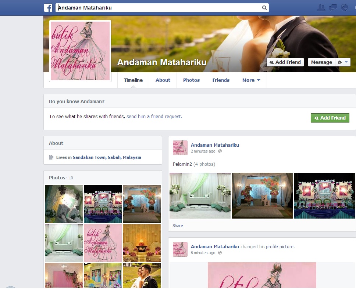Click the 'send him a friend request' link

pyautogui.click(x=154, y=117)
